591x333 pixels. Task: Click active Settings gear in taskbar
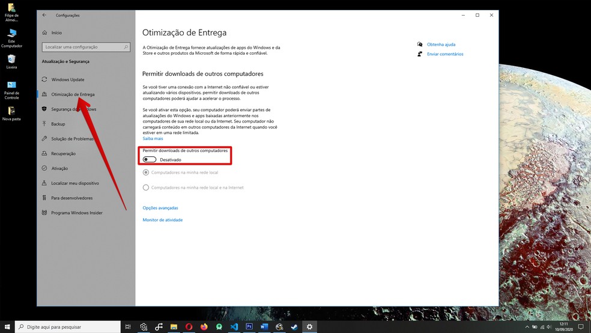[309, 326]
